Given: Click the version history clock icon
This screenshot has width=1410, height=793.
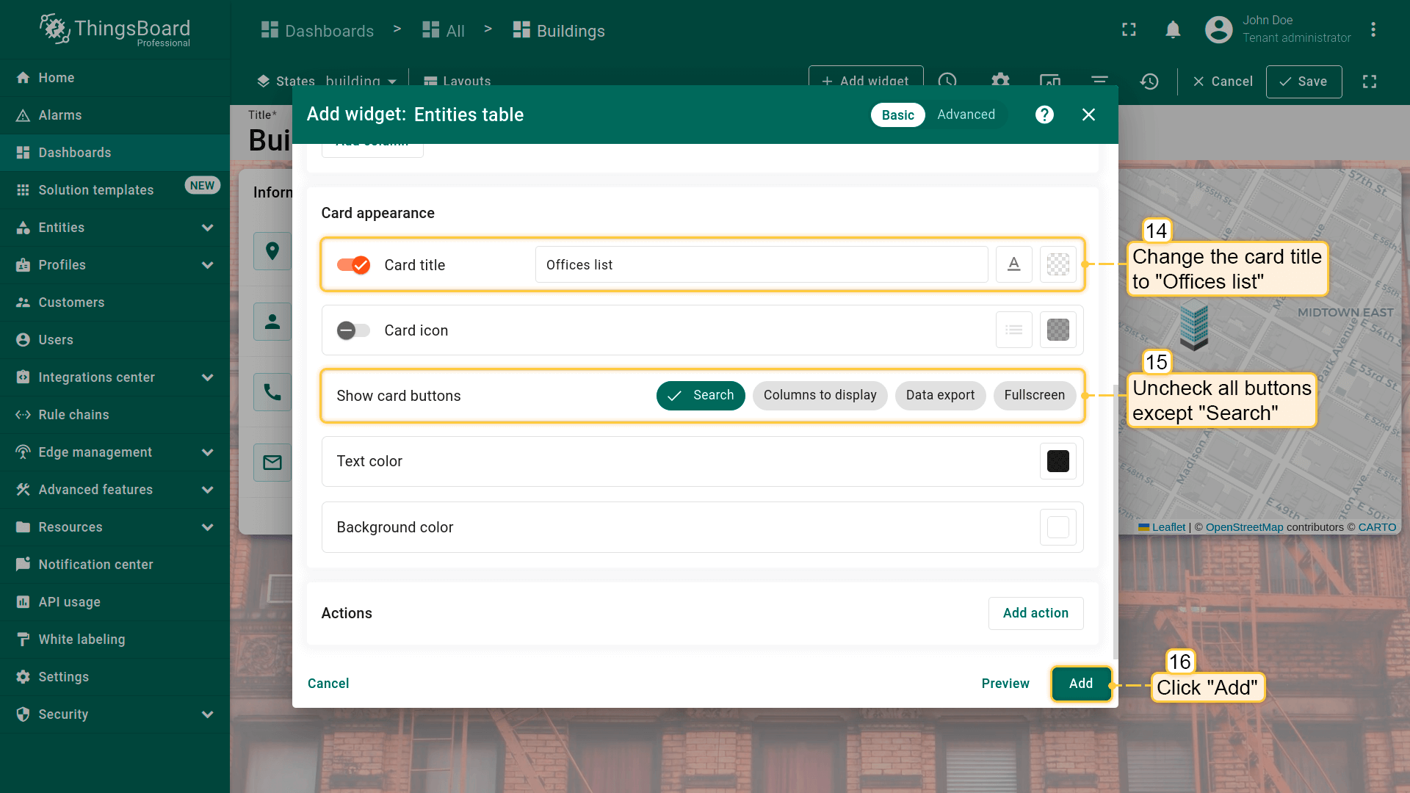Looking at the screenshot, I should 1149,82.
